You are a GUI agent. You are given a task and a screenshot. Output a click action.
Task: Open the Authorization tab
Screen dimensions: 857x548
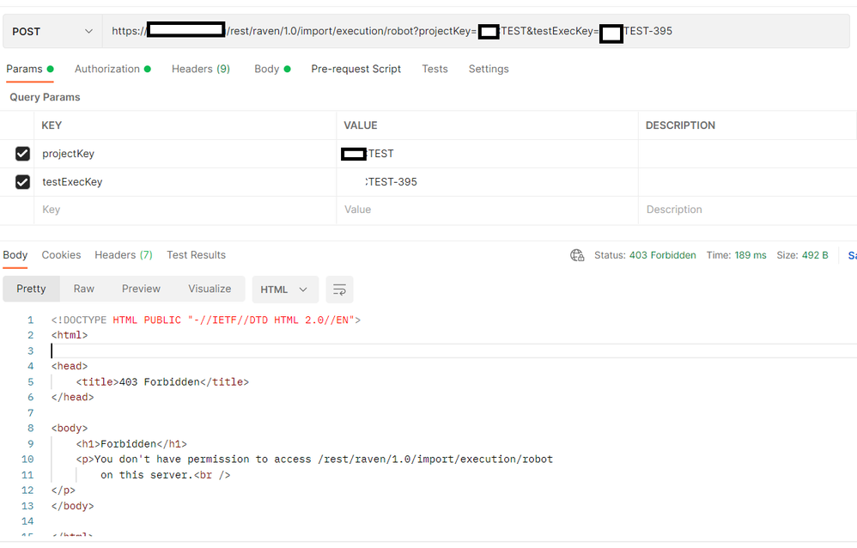click(x=112, y=69)
